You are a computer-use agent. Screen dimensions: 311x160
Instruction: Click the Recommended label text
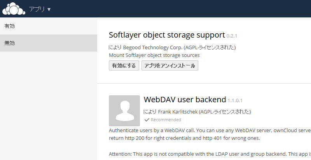pyautogui.click(x=166, y=120)
